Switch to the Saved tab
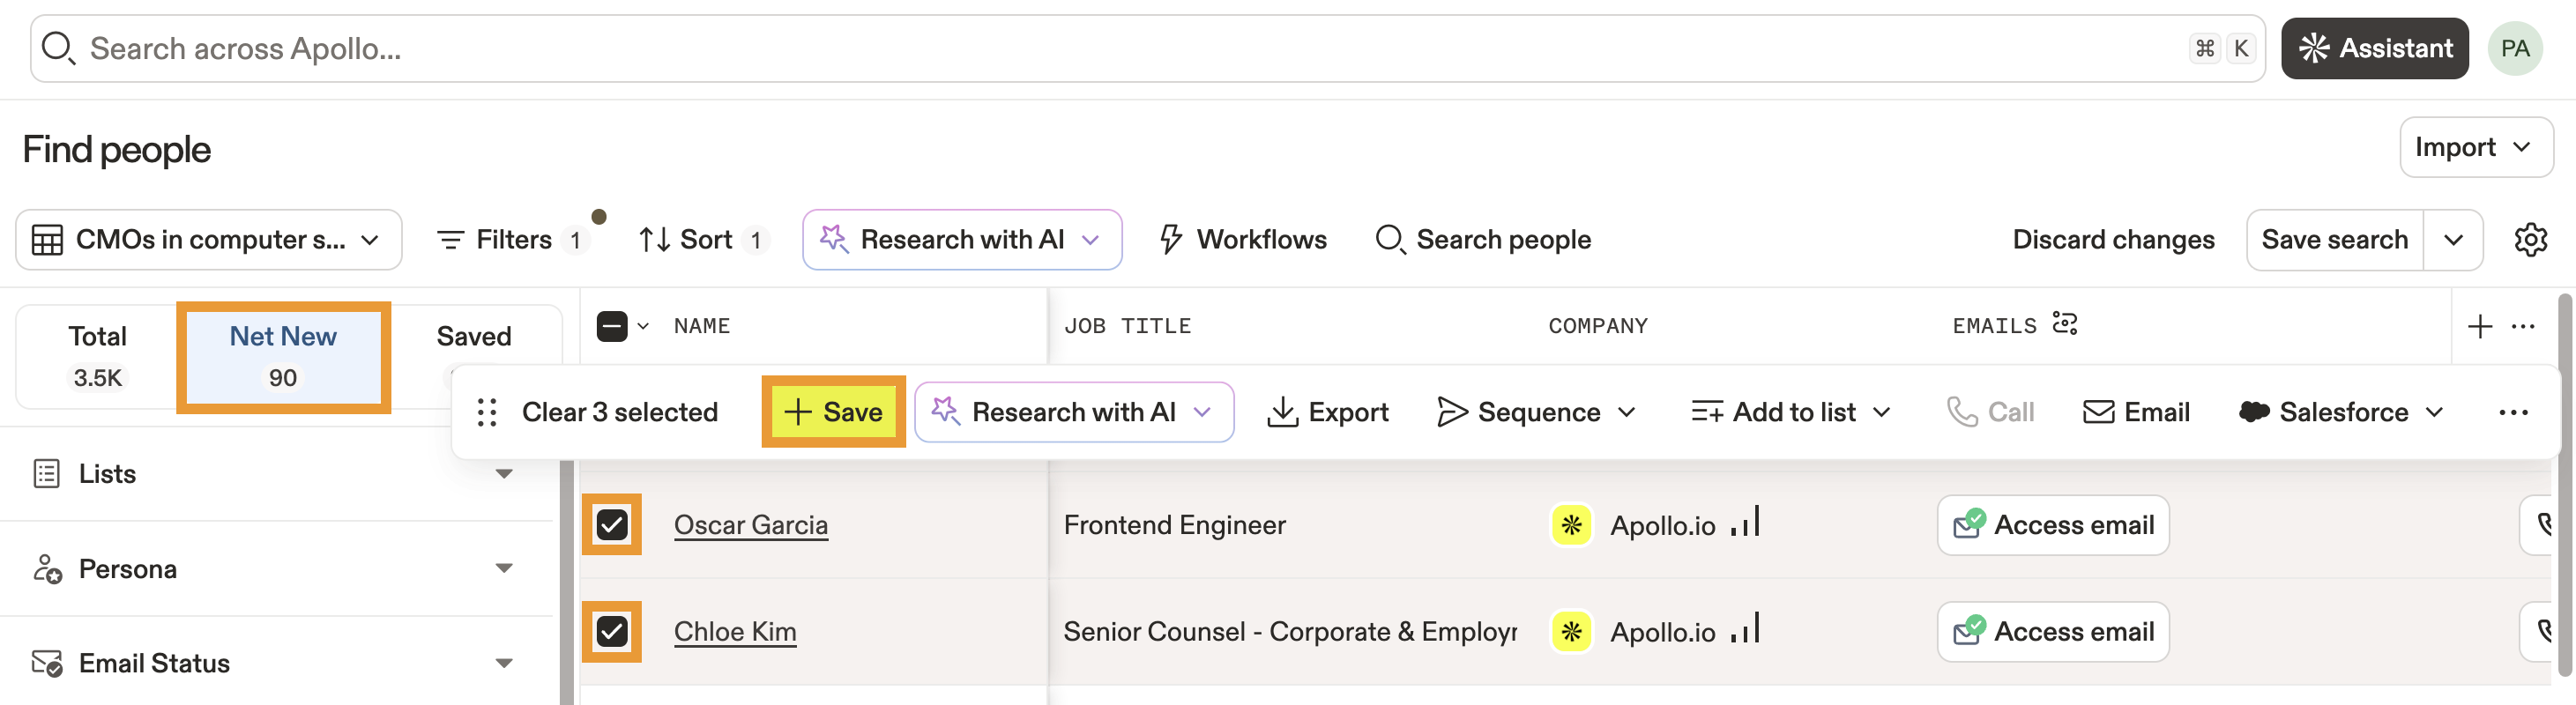Screen dimensions: 2576x705 click(474, 337)
